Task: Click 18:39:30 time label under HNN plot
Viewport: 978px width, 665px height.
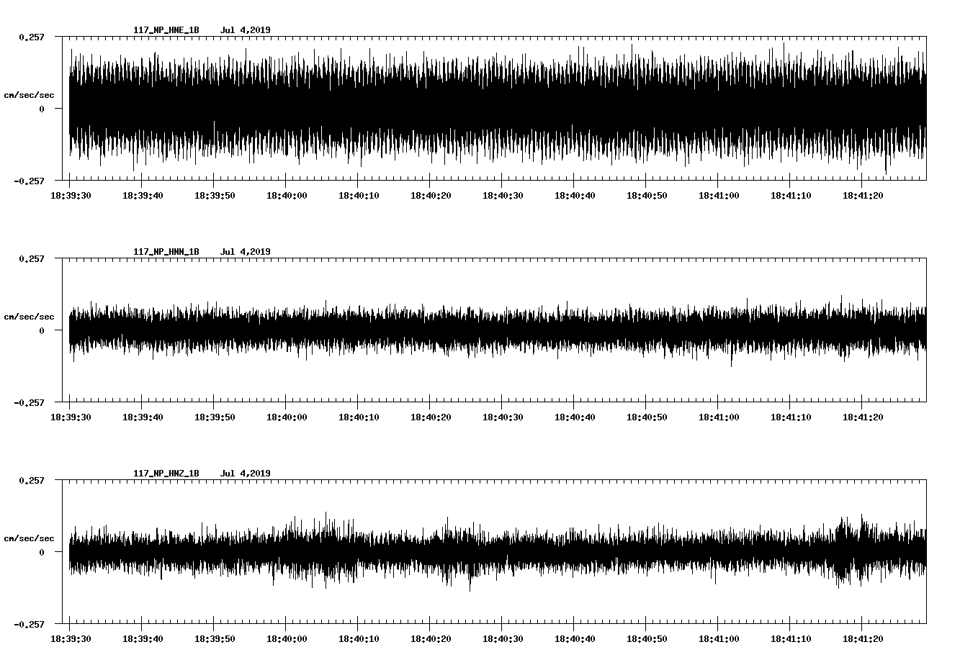Action: [71, 417]
